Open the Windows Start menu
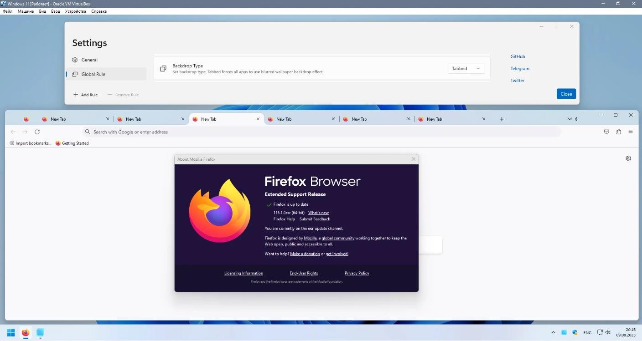Screen dimensions: 642x341 pos(10,332)
